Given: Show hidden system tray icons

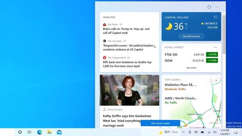Looking at the screenshot, I should point(183,132).
